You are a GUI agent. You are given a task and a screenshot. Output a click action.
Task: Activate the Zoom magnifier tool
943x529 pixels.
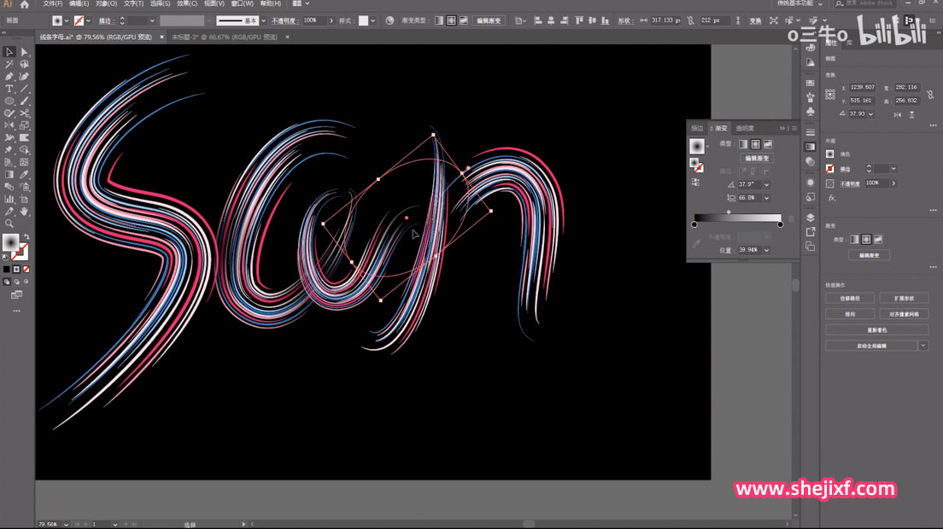pyautogui.click(x=9, y=224)
